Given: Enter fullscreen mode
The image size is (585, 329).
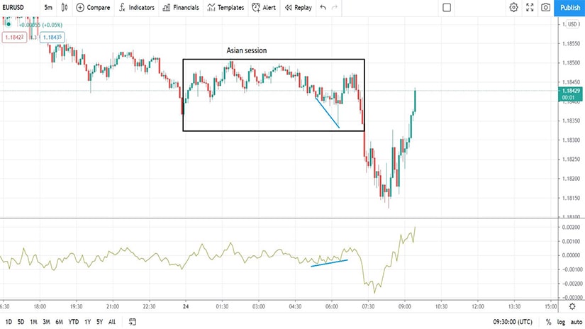Looking at the screenshot, I should point(529,8).
